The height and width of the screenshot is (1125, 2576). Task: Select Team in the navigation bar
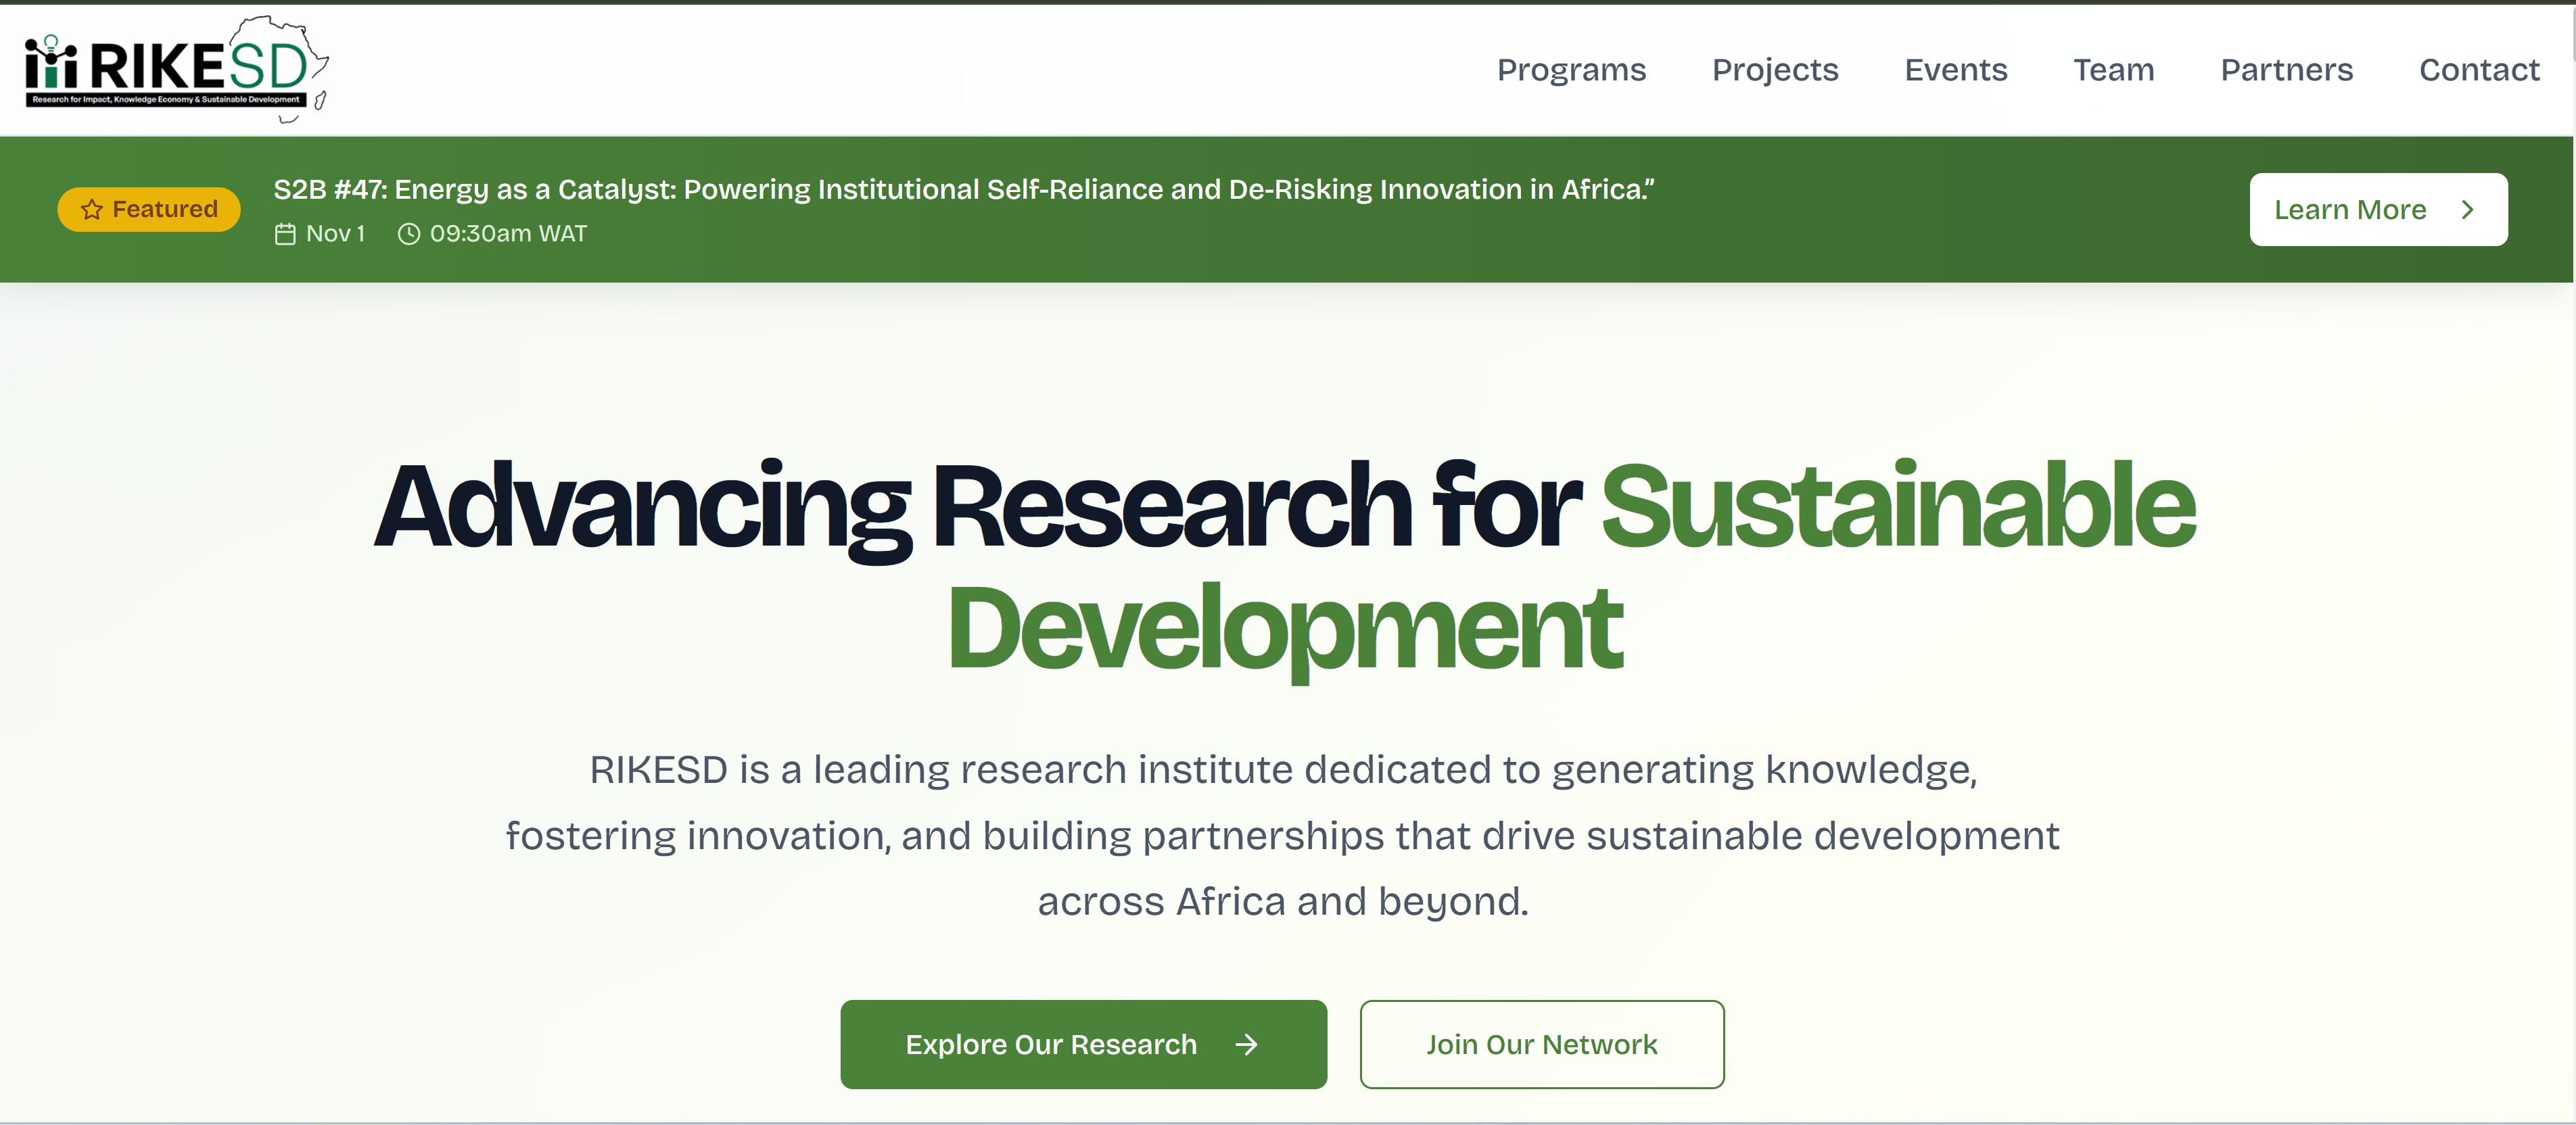2113,70
